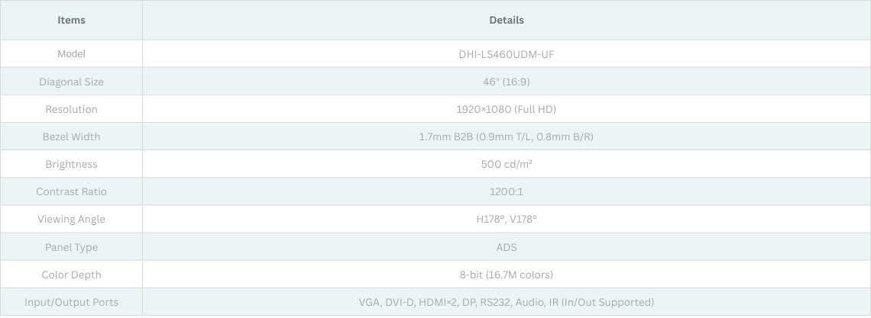Click model number DHI-LS460UDM-UF

coord(506,54)
